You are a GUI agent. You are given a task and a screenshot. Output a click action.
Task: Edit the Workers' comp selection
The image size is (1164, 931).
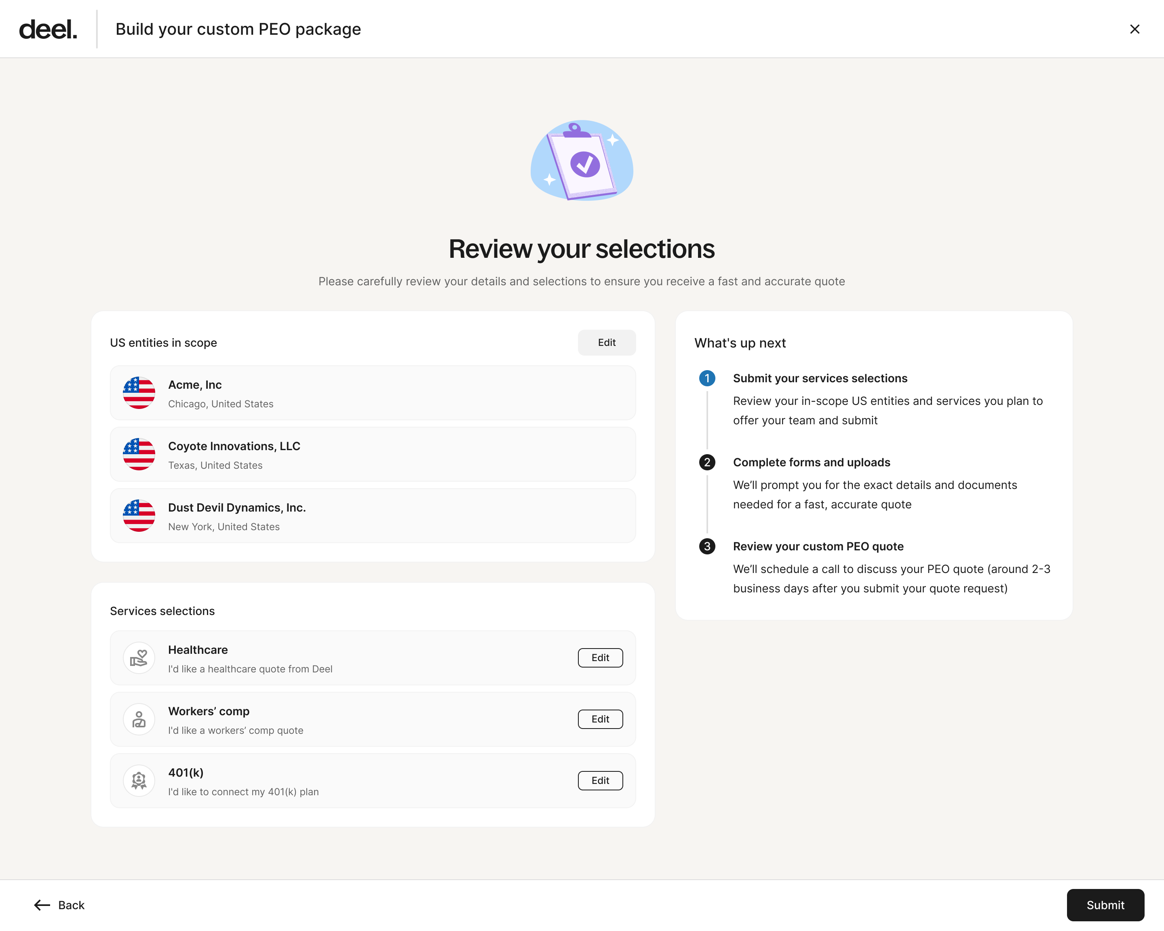pyautogui.click(x=600, y=719)
